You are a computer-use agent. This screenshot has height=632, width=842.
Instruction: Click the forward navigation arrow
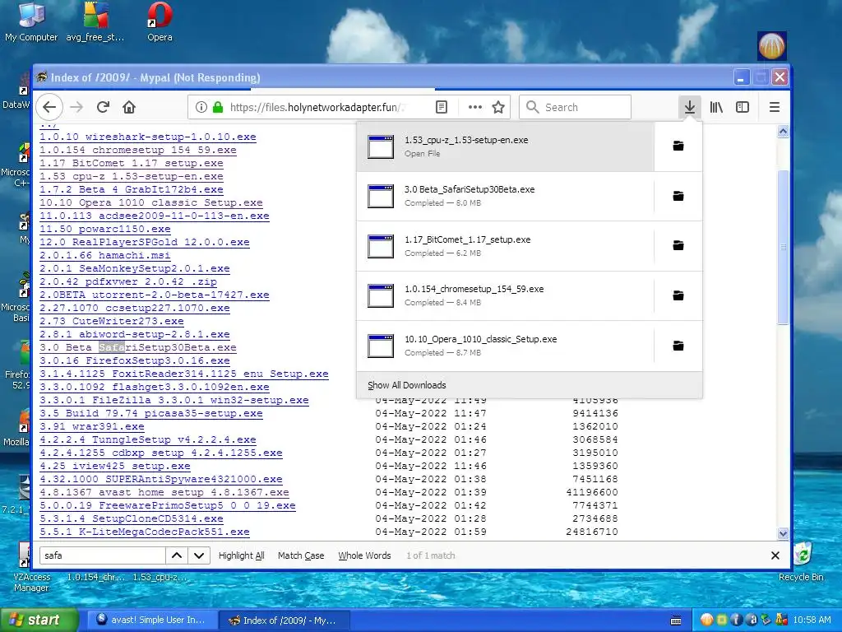tap(76, 107)
